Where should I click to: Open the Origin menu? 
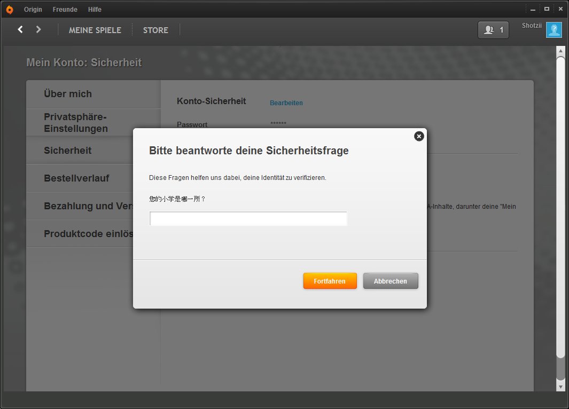(x=33, y=10)
